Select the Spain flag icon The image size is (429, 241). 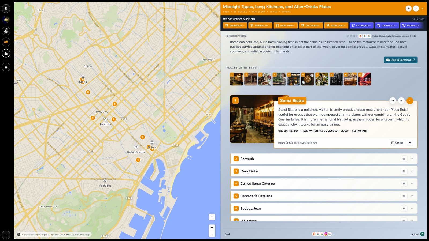pos(6,42)
